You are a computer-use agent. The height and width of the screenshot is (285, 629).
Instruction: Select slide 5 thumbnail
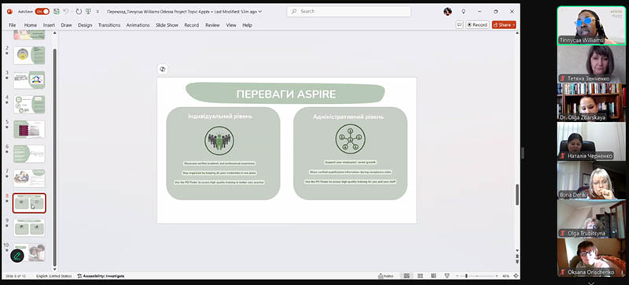coord(29,129)
